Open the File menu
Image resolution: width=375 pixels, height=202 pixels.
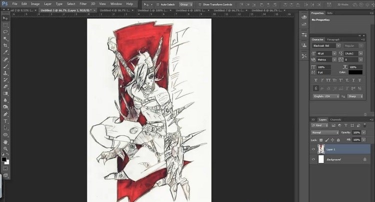point(14,4)
